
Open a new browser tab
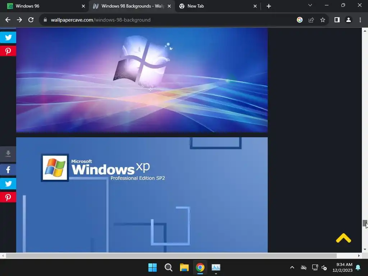coord(269,6)
